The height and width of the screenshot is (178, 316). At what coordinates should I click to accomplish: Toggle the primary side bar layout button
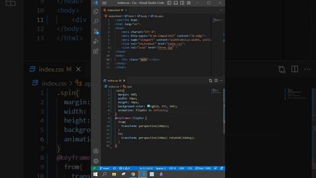coord(169,3)
